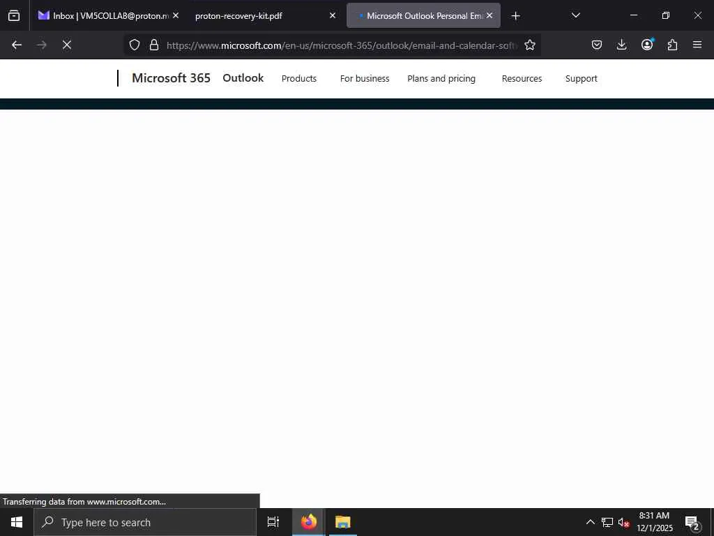The height and width of the screenshot is (536, 714).
Task: Save page to Pocket
Action: tap(597, 45)
